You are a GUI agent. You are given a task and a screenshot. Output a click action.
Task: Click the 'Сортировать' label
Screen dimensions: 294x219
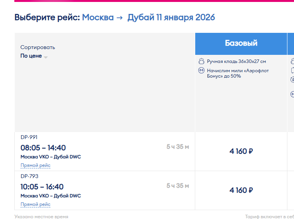38,48
